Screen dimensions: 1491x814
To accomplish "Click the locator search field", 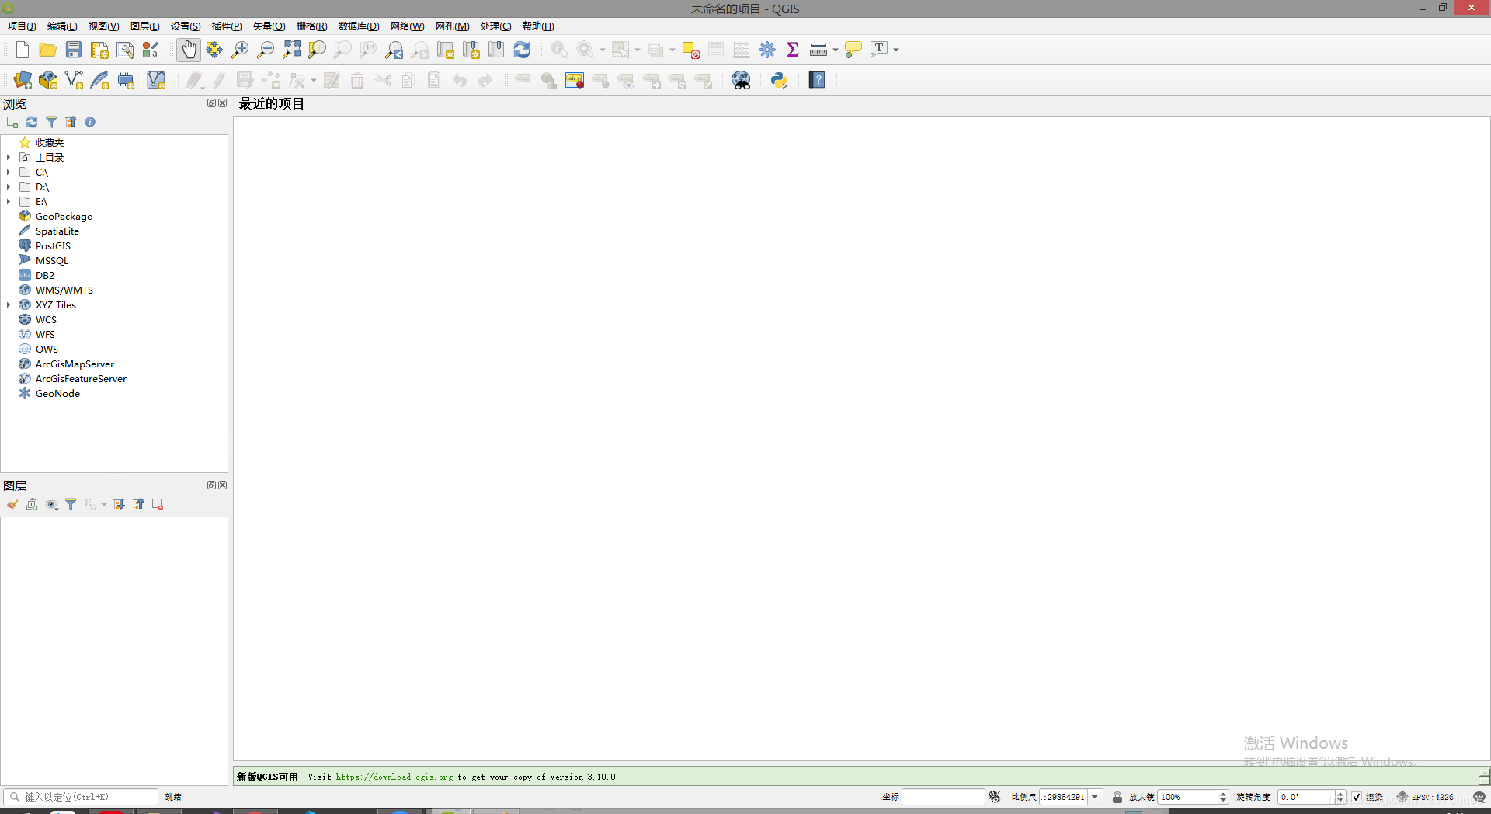I will tap(81, 797).
